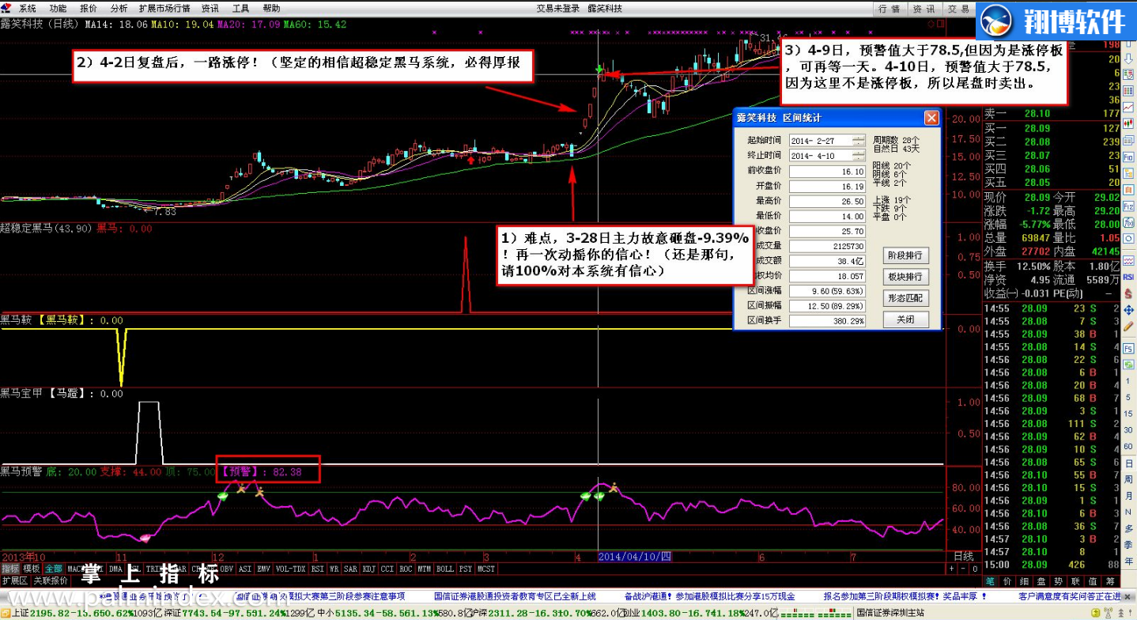Click the F12 trade icon in right toolbar

1129,206
